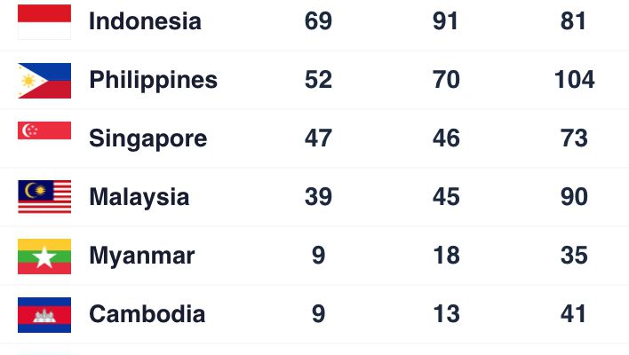The height and width of the screenshot is (355, 629).
Task: Click Philippines' gold count 52
Action: tap(318, 79)
